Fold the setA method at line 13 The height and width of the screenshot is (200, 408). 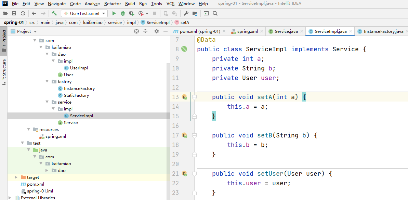click(194, 97)
